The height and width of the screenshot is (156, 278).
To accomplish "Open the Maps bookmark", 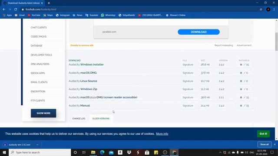I will coord(48,15).
